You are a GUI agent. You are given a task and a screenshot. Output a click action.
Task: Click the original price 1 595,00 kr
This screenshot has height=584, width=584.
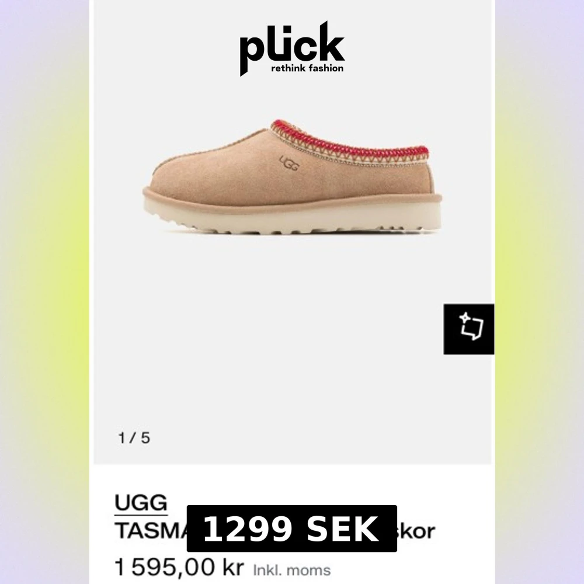(x=179, y=567)
